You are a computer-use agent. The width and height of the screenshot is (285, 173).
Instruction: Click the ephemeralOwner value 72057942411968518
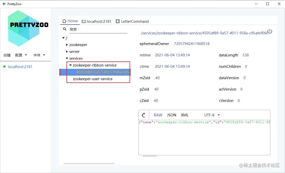(192, 44)
